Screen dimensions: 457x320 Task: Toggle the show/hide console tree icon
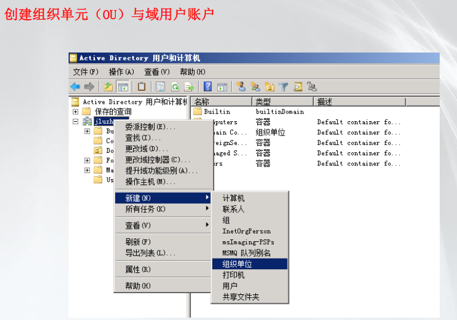123,87
